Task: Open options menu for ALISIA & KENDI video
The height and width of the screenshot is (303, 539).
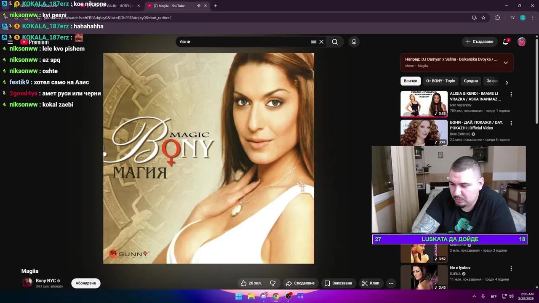Action: [x=511, y=94]
